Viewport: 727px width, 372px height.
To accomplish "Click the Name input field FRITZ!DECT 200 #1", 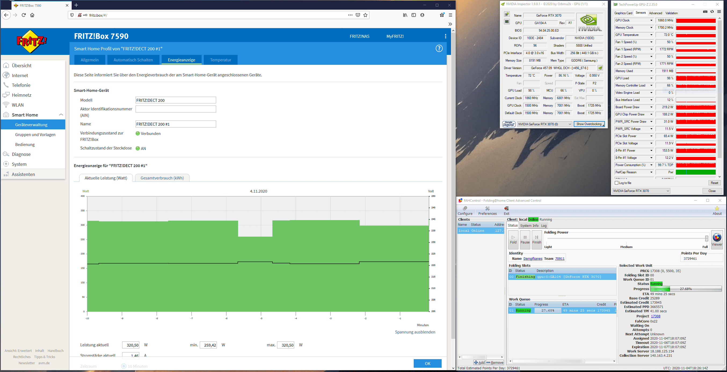I will pyautogui.click(x=176, y=124).
